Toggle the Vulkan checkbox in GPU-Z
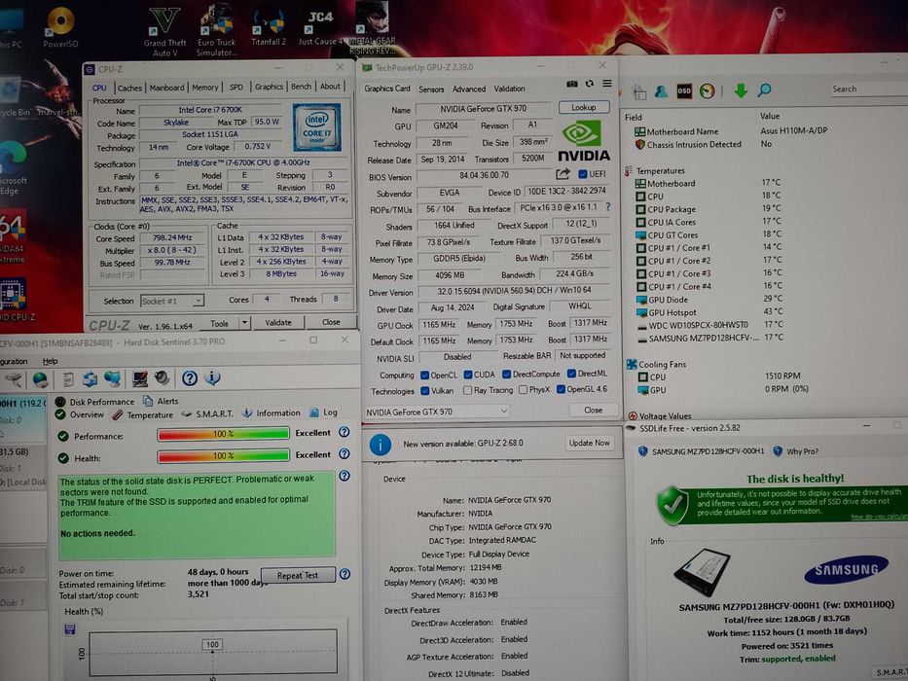 [x=425, y=391]
